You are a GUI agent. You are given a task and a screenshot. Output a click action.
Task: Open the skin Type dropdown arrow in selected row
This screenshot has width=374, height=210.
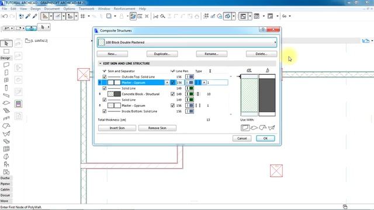click(204, 83)
